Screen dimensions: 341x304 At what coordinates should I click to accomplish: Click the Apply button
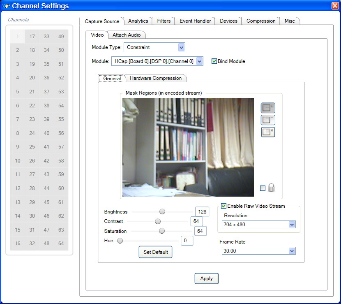(x=206, y=278)
